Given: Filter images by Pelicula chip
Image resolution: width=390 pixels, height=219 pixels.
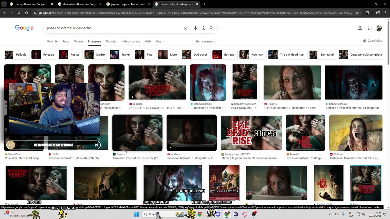Looking at the screenshot, I should tap(16, 54).
